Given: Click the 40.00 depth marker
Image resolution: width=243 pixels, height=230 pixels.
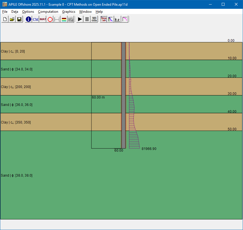Looking at the screenshot, I should (232, 111).
